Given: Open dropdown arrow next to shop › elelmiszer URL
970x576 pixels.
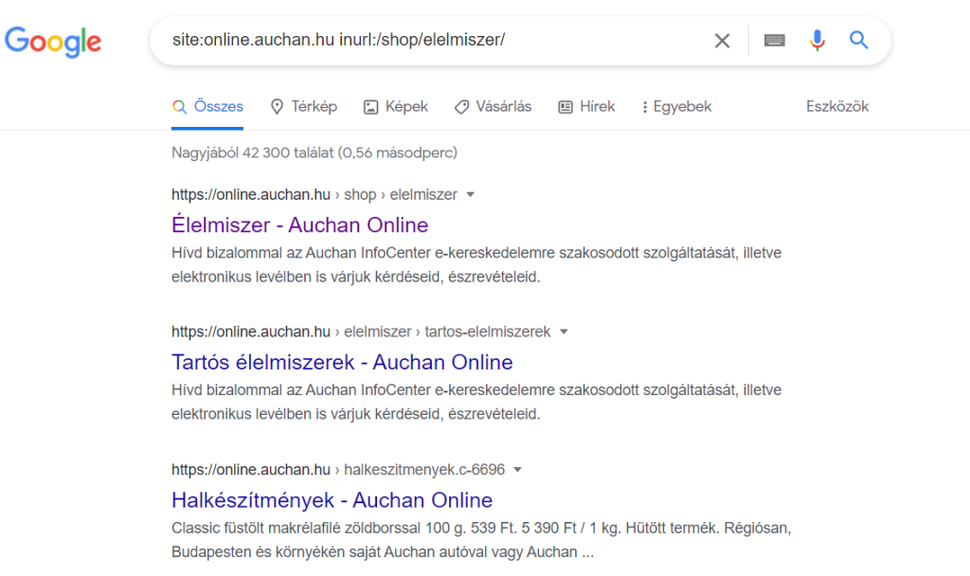Looking at the screenshot, I should pos(470,195).
